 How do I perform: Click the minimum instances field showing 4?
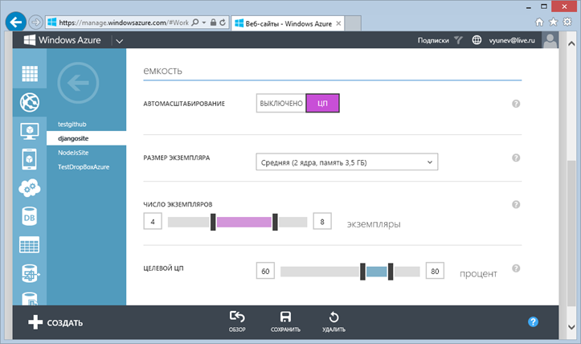[x=153, y=222]
